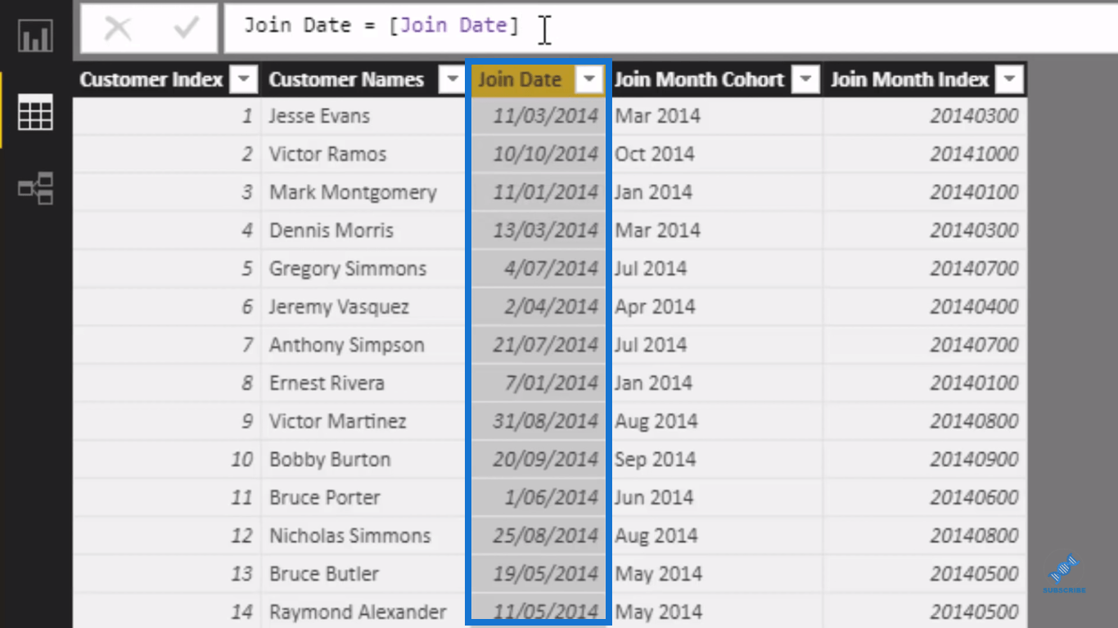
Task: Select the Anthony Simpson name cell
Action: [x=363, y=345]
